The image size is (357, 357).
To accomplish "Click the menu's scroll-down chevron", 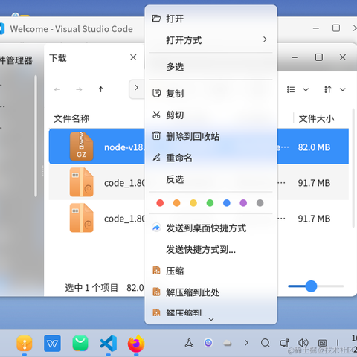I will [x=211, y=319].
